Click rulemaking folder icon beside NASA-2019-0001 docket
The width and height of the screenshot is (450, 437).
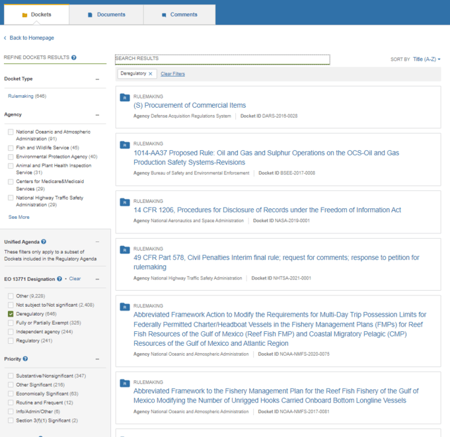pos(124,202)
